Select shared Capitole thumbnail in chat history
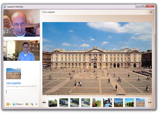Screen dimensions: 163x116 14,74
